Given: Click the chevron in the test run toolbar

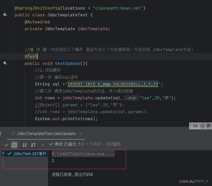Looking at the screenshot, I should pyautogui.click(x=43, y=145).
